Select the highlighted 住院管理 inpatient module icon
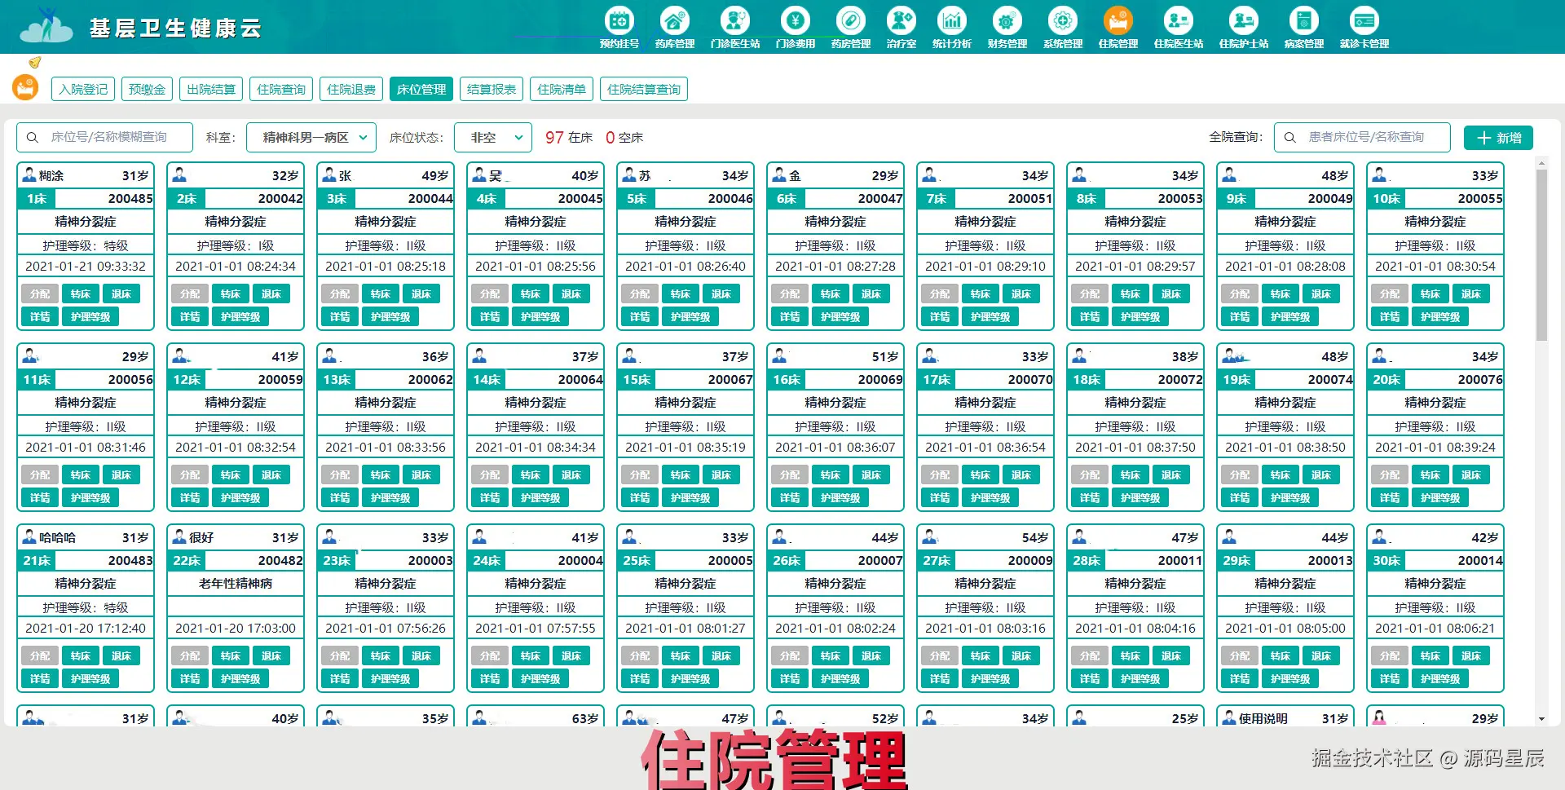The width and height of the screenshot is (1565, 790). tap(1118, 27)
